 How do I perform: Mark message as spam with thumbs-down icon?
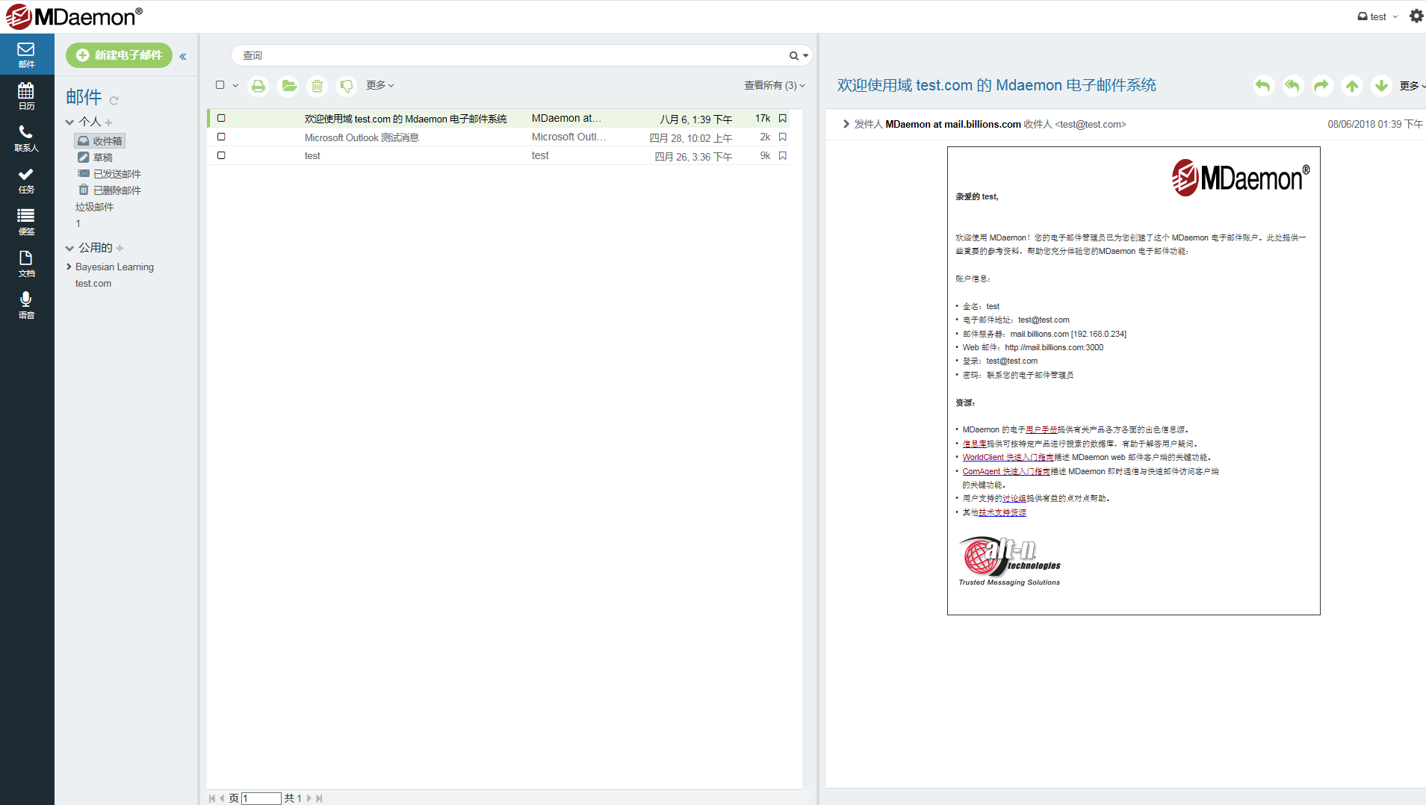(346, 87)
